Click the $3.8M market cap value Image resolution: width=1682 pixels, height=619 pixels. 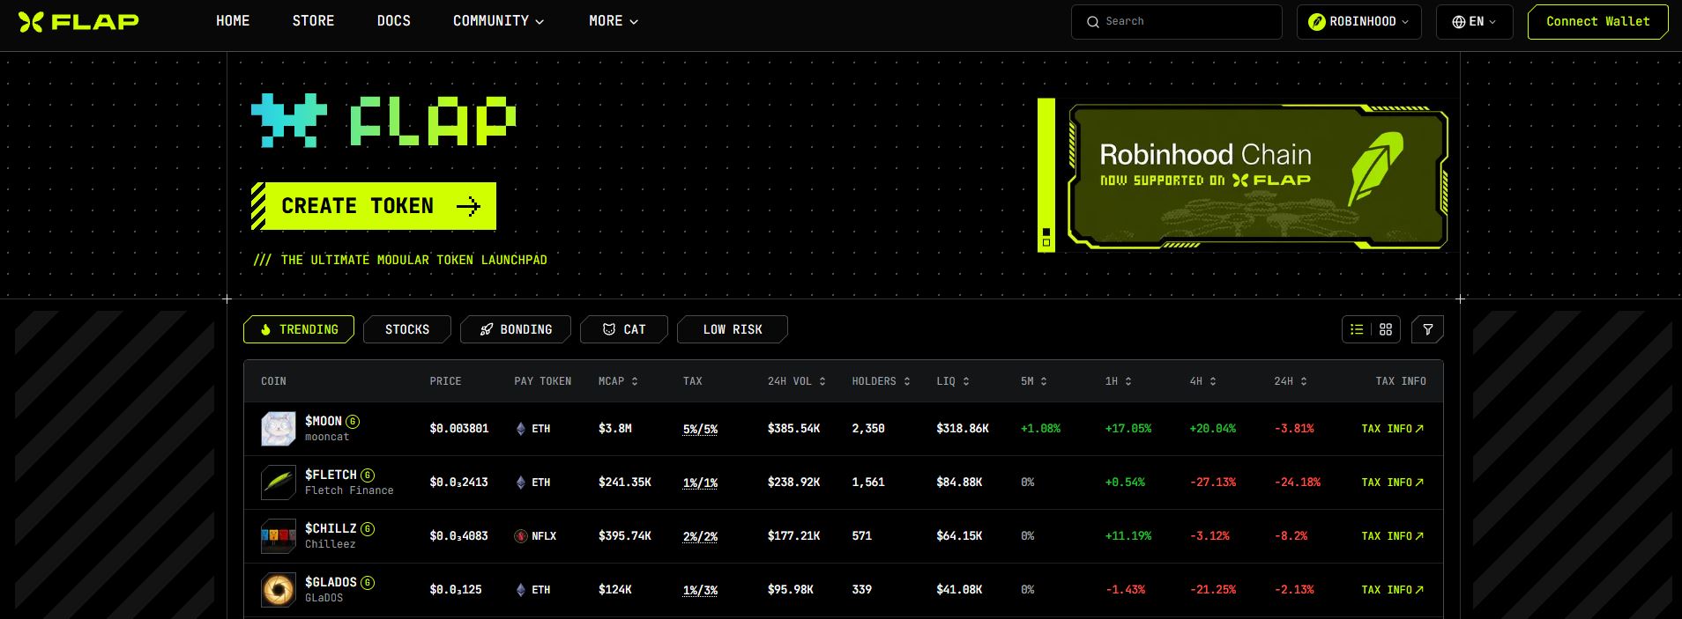[x=614, y=429]
